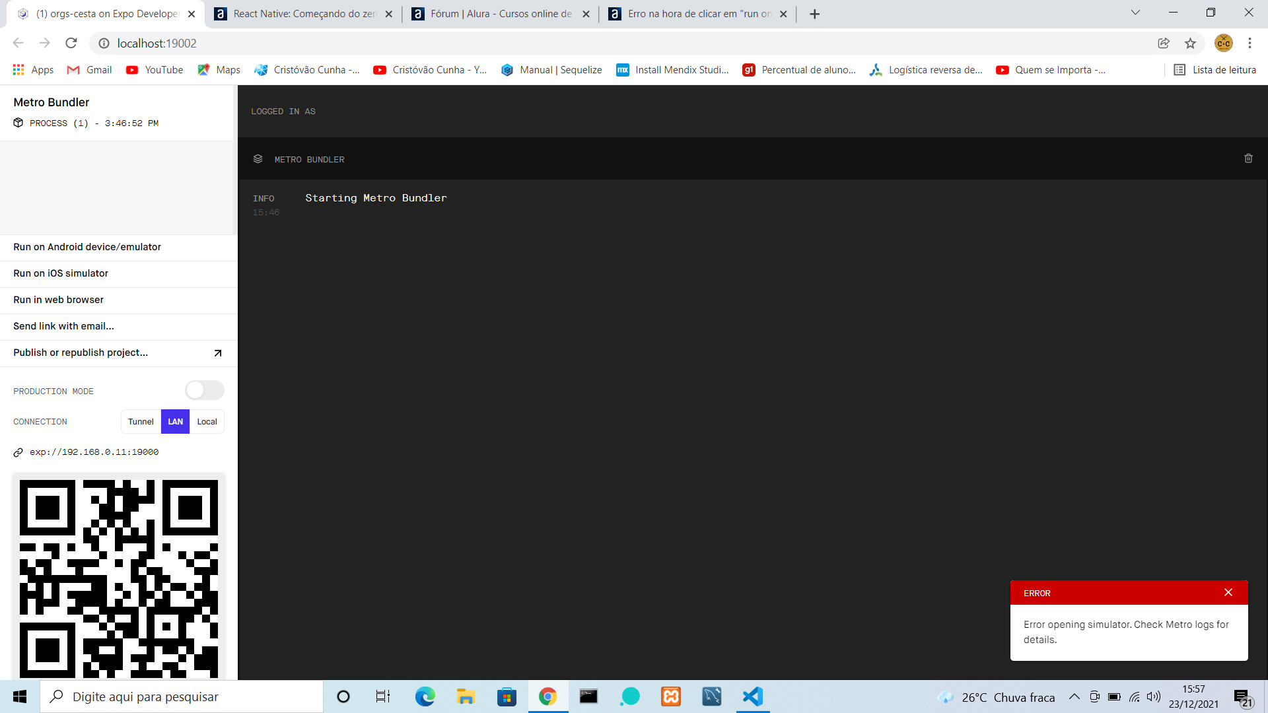Click the Expo QR code image
Image resolution: width=1268 pixels, height=713 pixels.
[119, 578]
